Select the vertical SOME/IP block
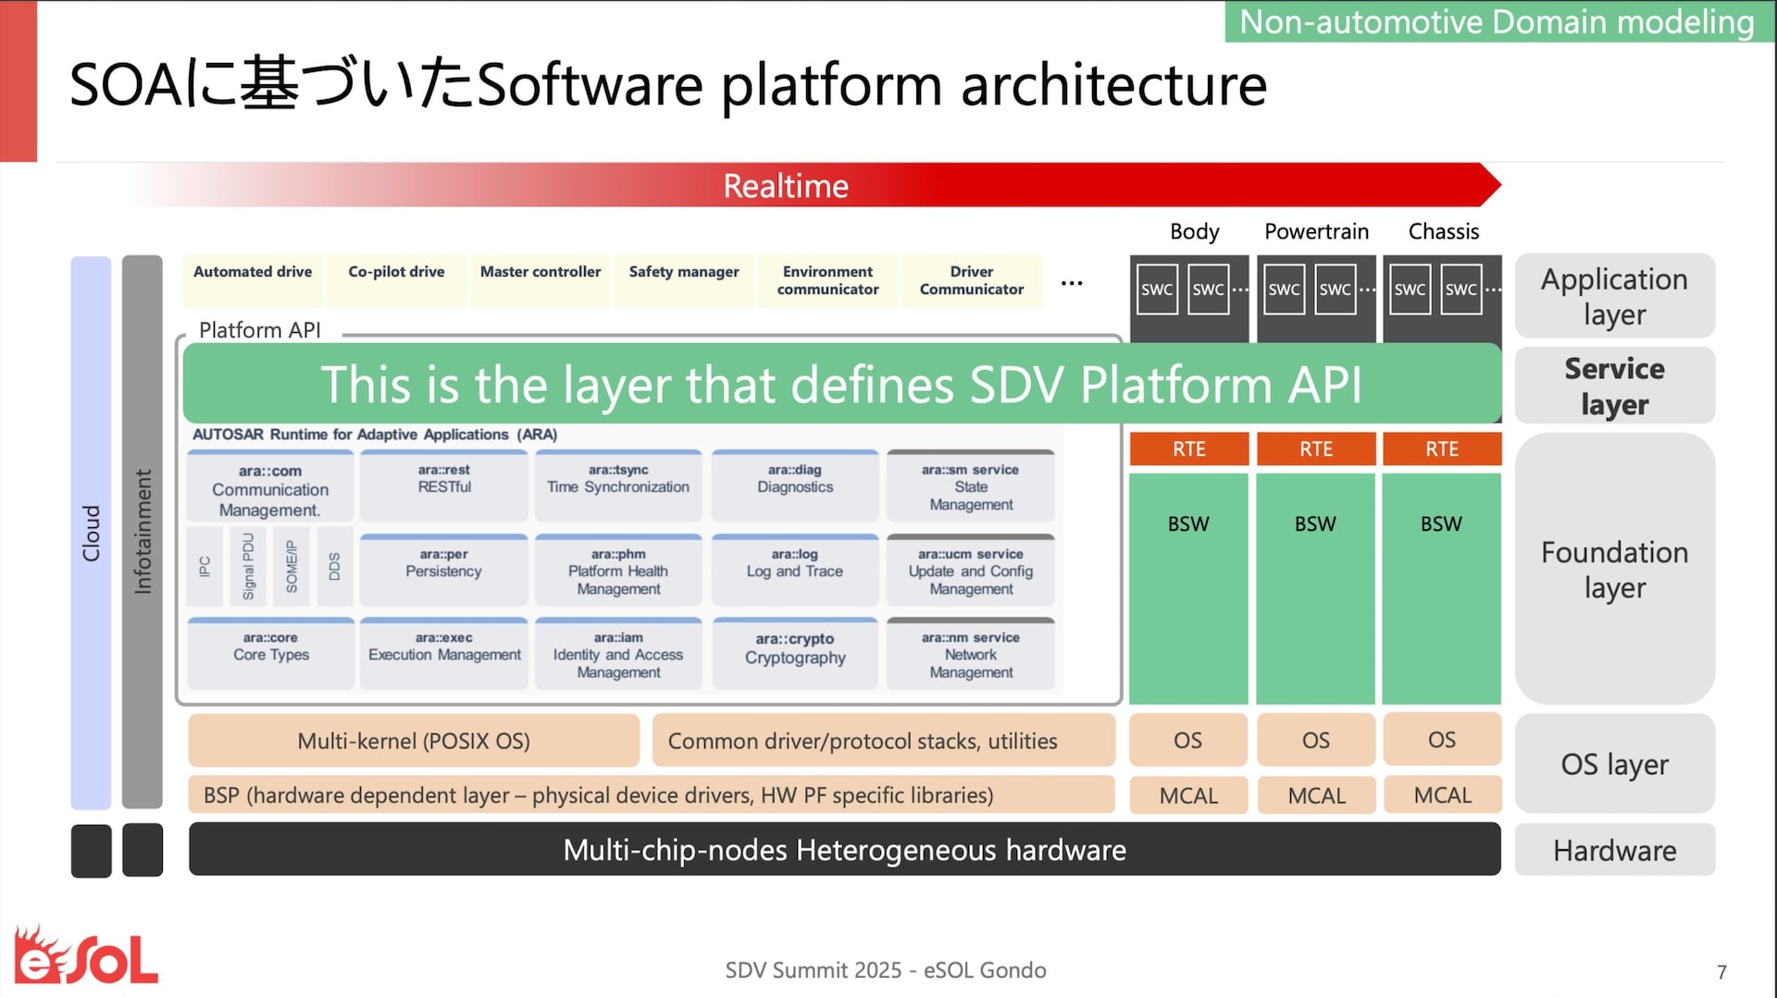This screenshot has height=998, width=1777. (292, 566)
